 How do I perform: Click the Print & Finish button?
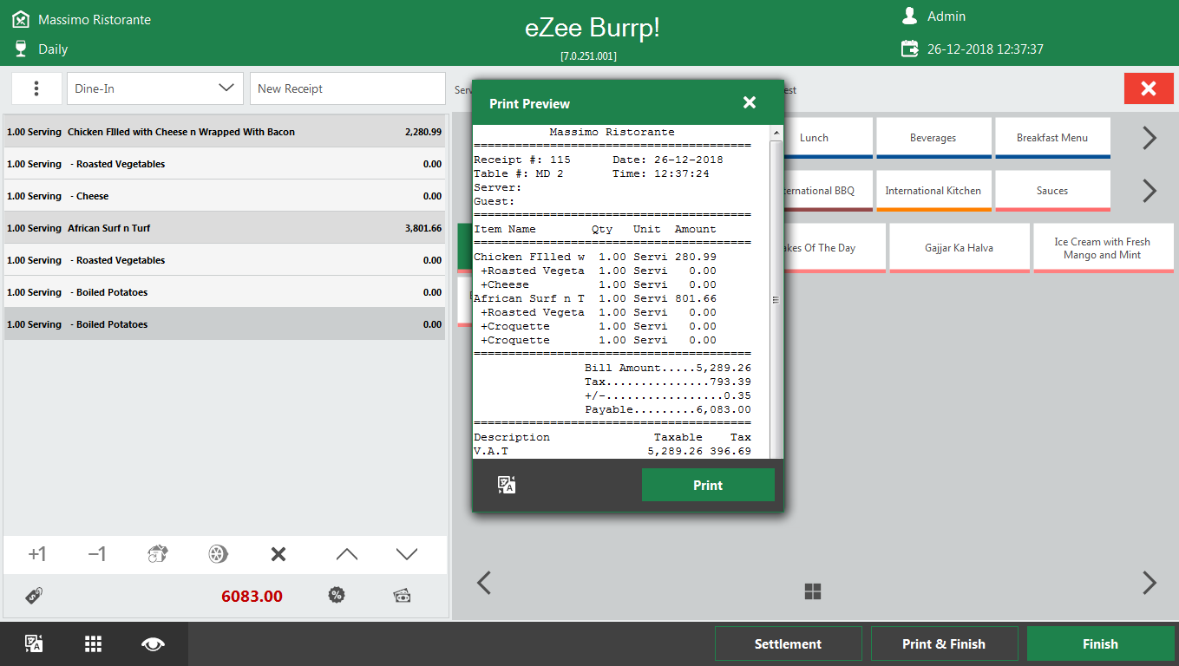coord(944,643)
